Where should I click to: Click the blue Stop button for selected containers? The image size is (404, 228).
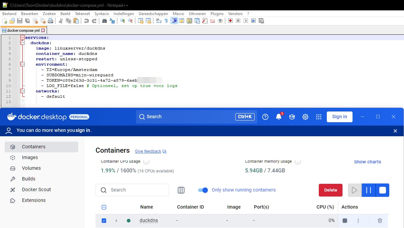[383, 190]
